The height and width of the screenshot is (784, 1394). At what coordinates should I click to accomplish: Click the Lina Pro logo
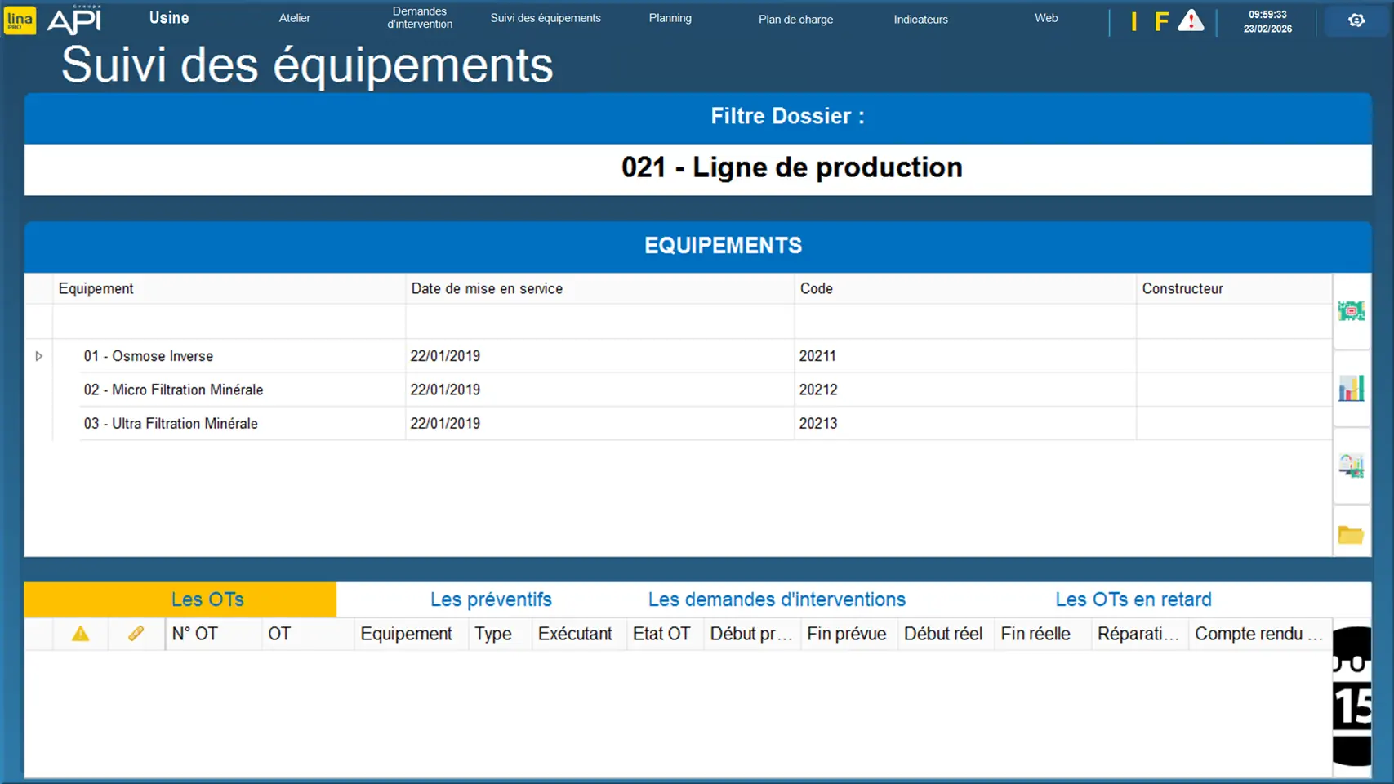click(x=20, y=20)
